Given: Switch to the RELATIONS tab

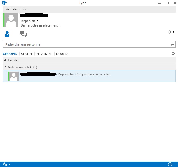Looking at the screenshot, I should [44, 54].
